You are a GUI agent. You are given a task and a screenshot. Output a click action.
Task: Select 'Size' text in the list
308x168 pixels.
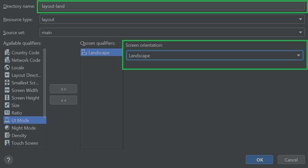pos(15,106)
